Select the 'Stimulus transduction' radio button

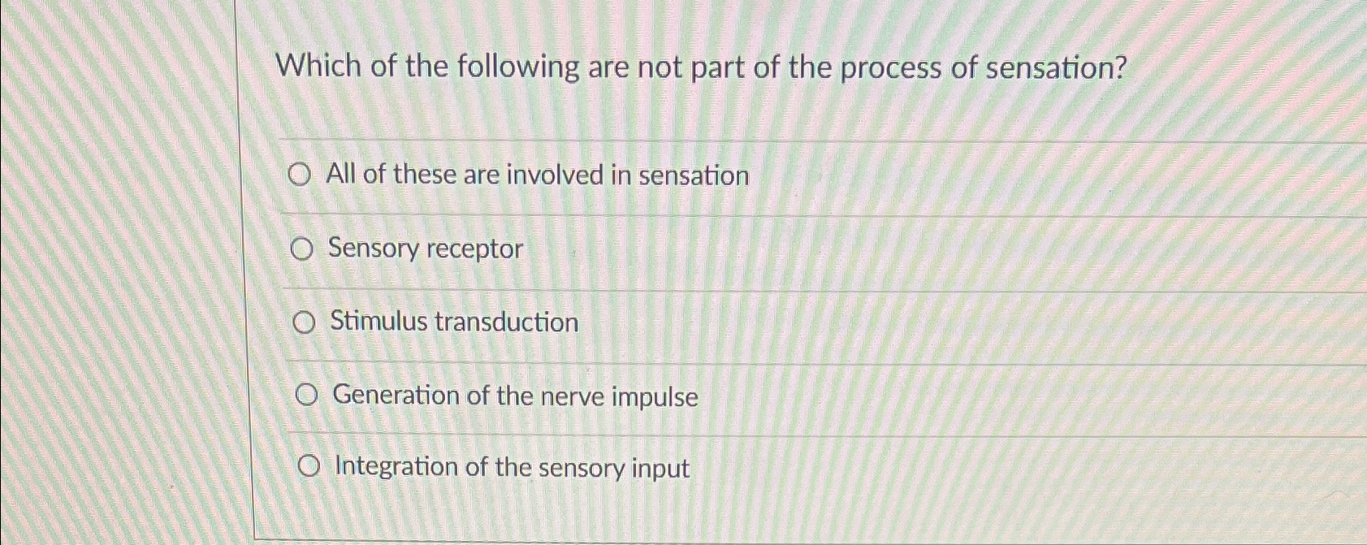(305, 323)
